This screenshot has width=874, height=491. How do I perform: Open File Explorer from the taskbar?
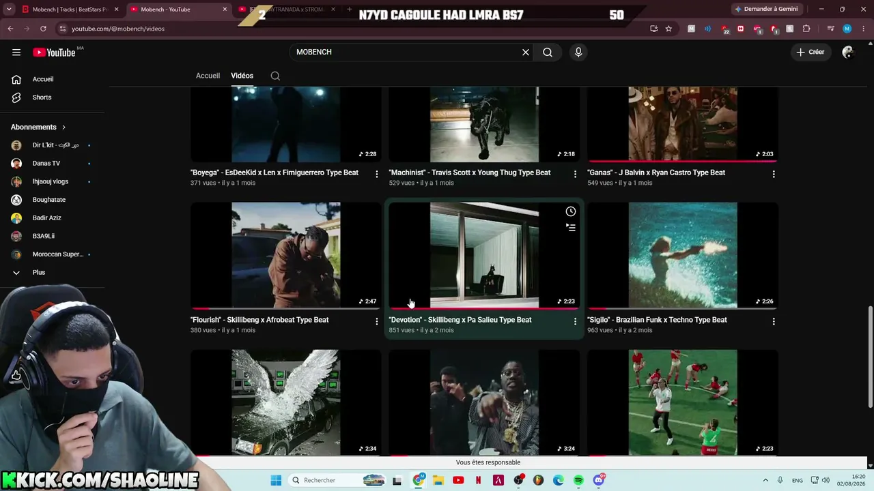tap(438, 480)
